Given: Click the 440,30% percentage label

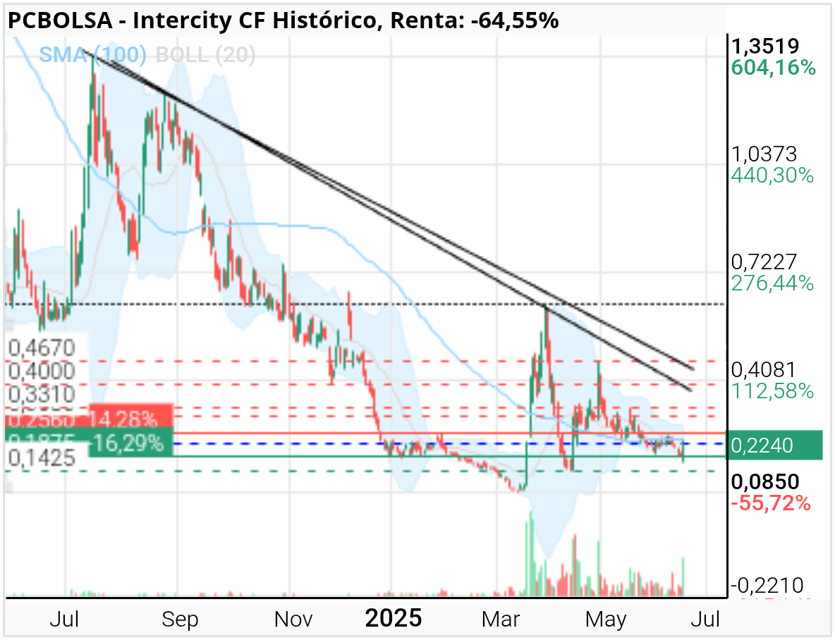Looking at the screenshot, I should click(772, 176).
